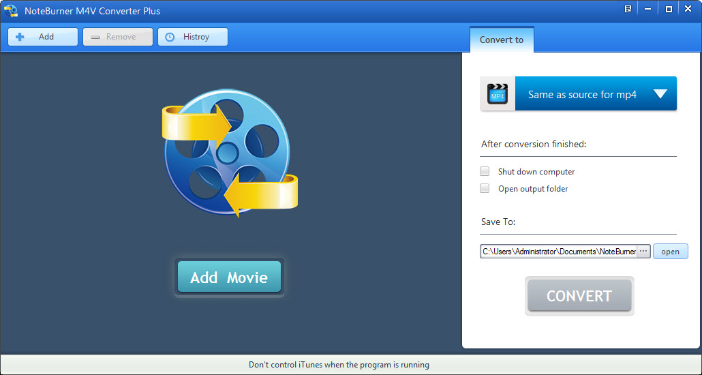Click the film reel conversion logo
702x375 pixels.
pyautogui.click(x=230, y=152)
